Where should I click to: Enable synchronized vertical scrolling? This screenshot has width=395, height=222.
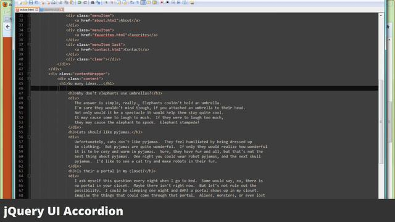(x=118, y=2)
